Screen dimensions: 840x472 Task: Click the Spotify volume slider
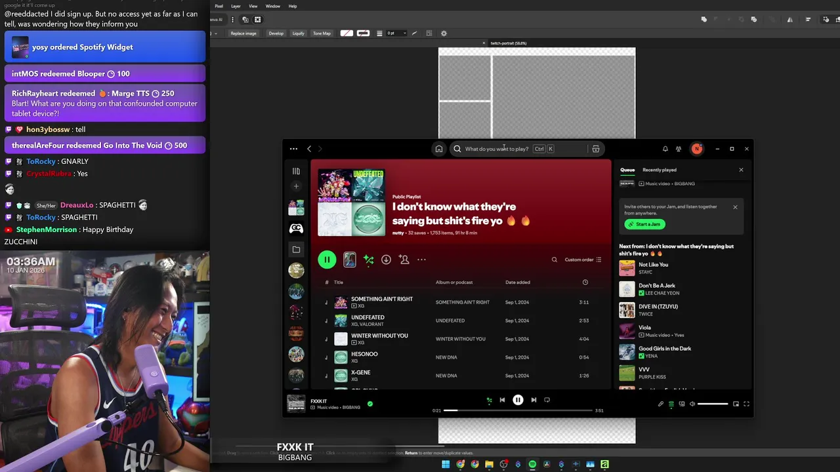(713, 404)
